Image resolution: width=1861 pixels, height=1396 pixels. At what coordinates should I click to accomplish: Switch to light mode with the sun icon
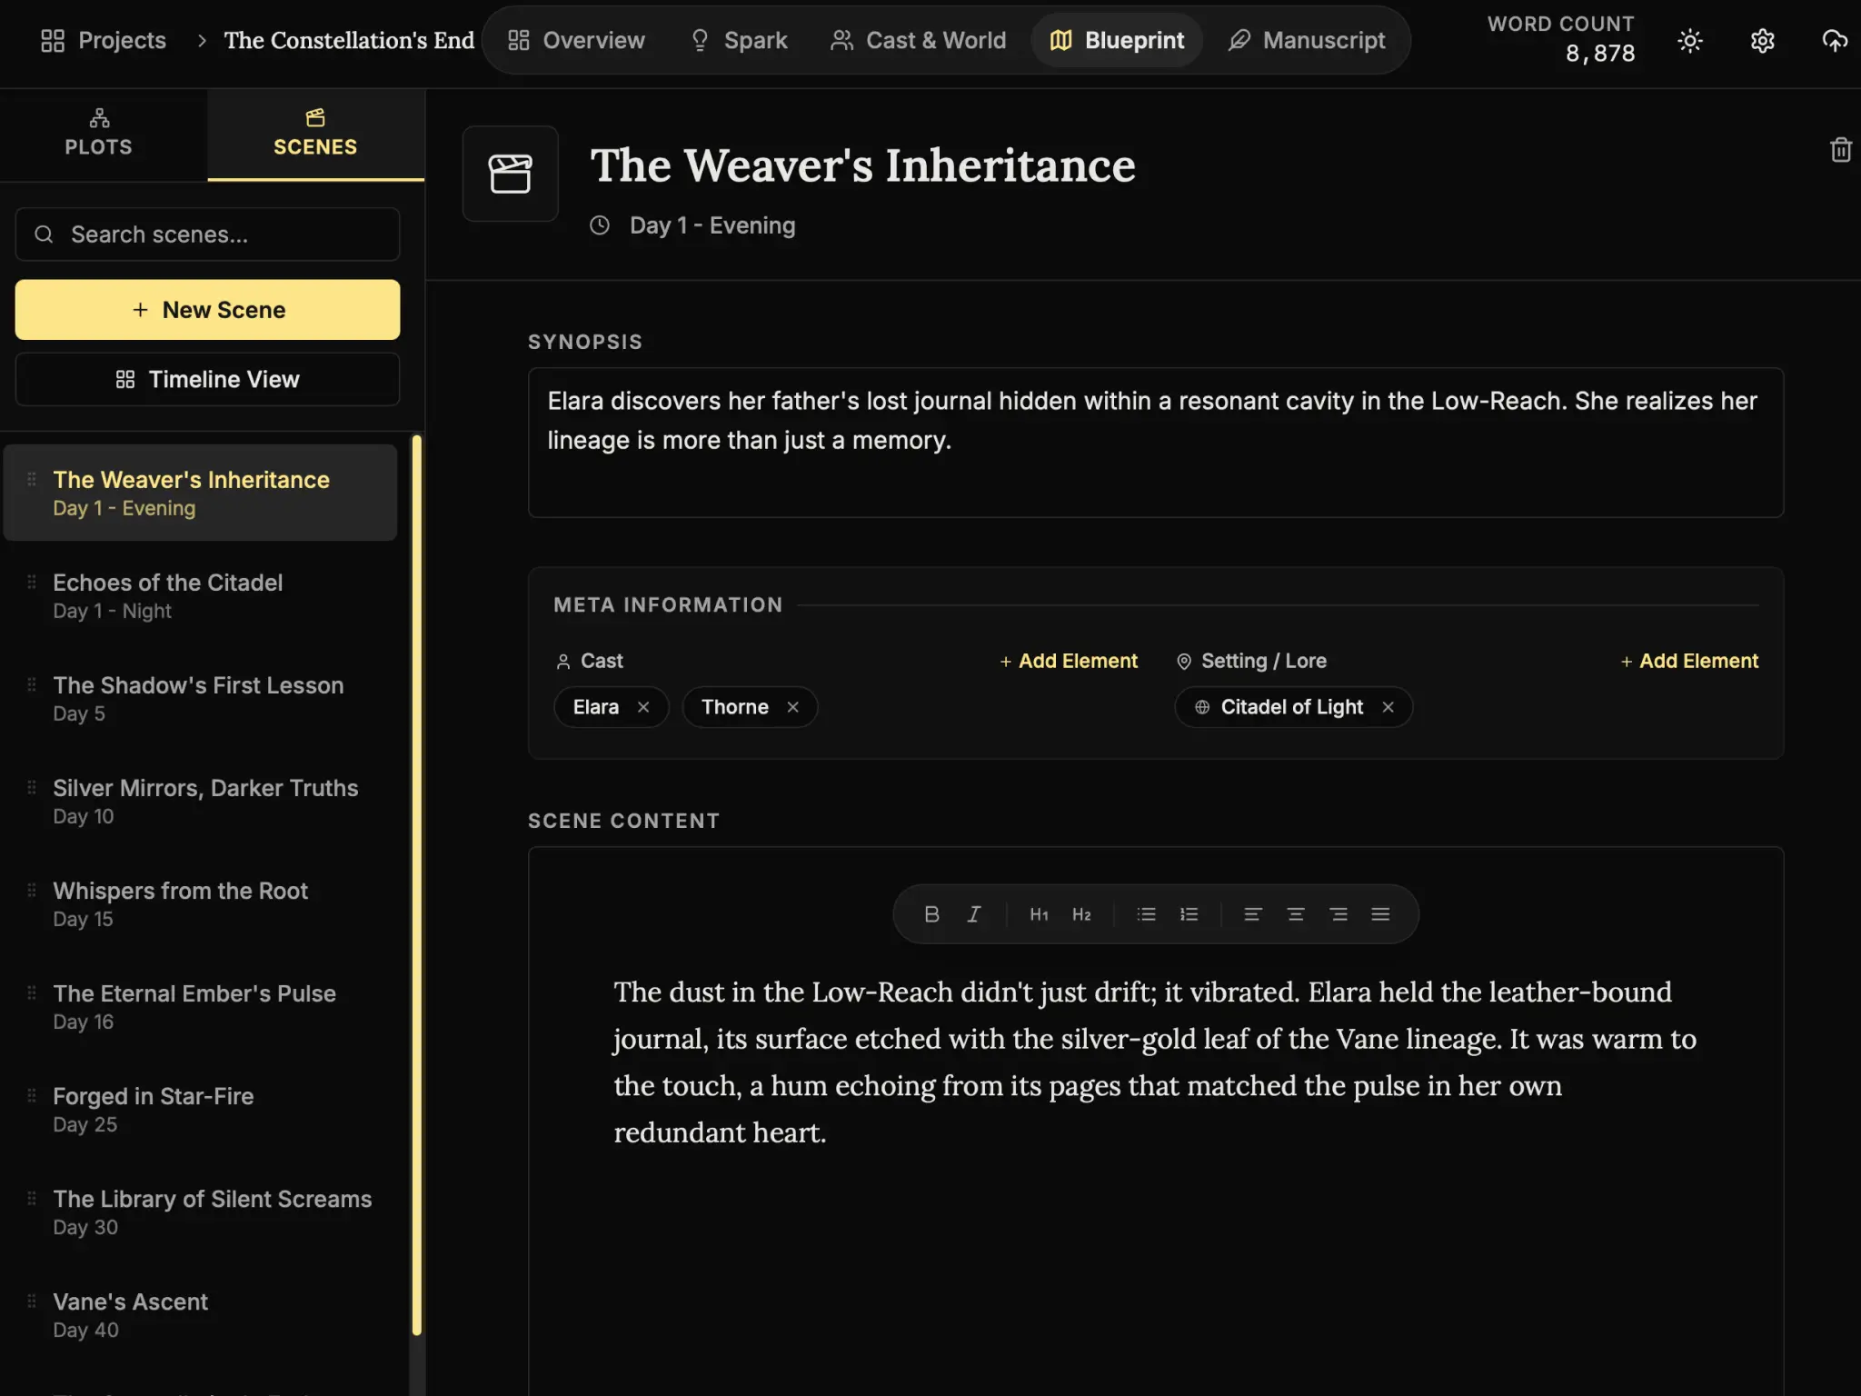pyautogui.click(x=1688, y=40)
